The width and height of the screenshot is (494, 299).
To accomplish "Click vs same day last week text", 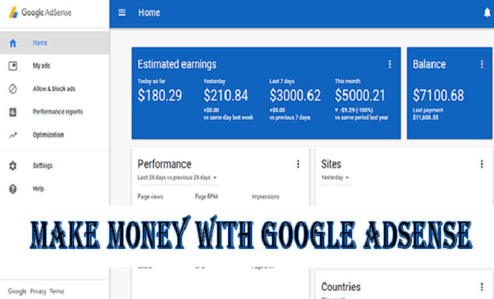I will (x=228, y=118).
